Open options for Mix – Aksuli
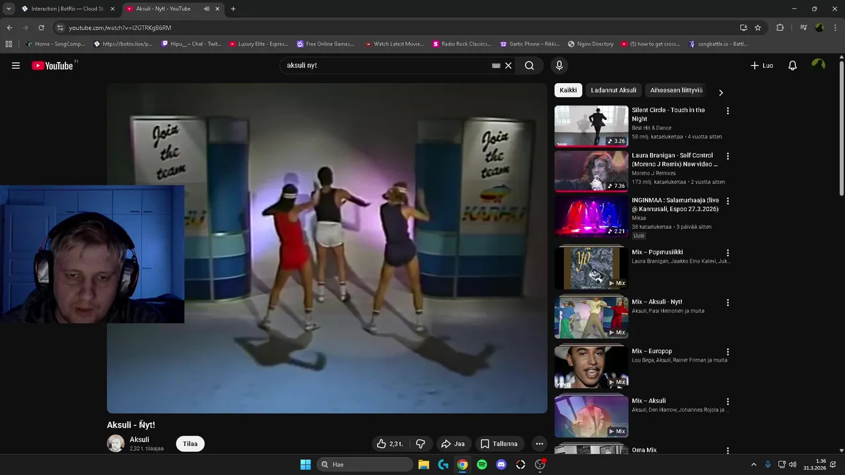Image resolution: width=845 pixels, height=475 pixels. pyautogui.click(x=727, y=401)
